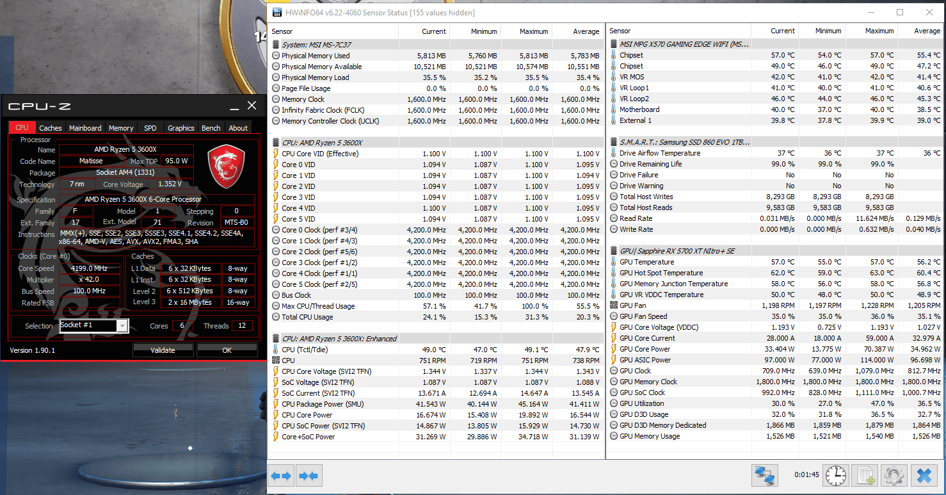This screenshot has width=946, height=495.
Task: Click the Validate button in CPU-Z
Action: coord(163,350)
